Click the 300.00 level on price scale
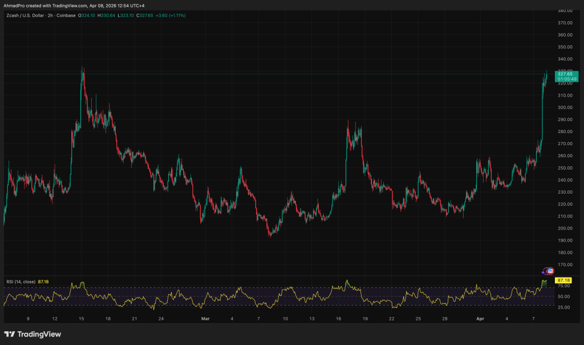This screenshot has height=345, width=584. click(x=565, y=107)
